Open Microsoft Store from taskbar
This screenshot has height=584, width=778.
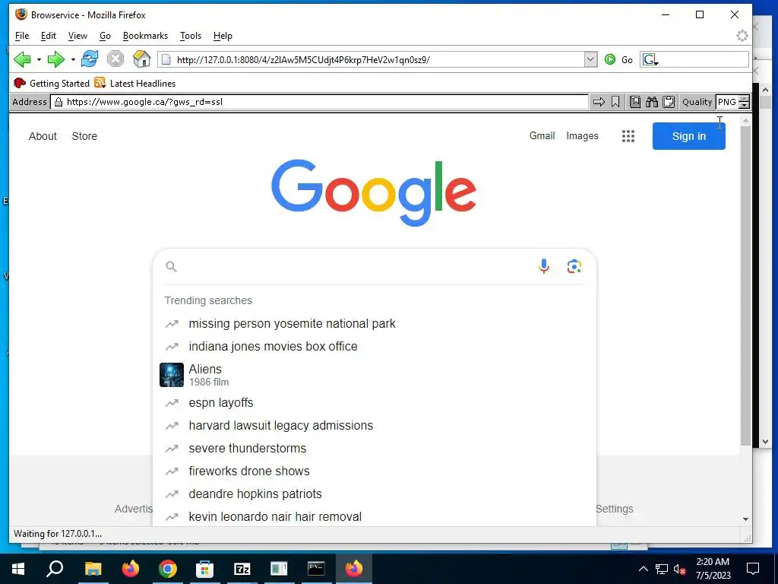[x=204, y=569]
